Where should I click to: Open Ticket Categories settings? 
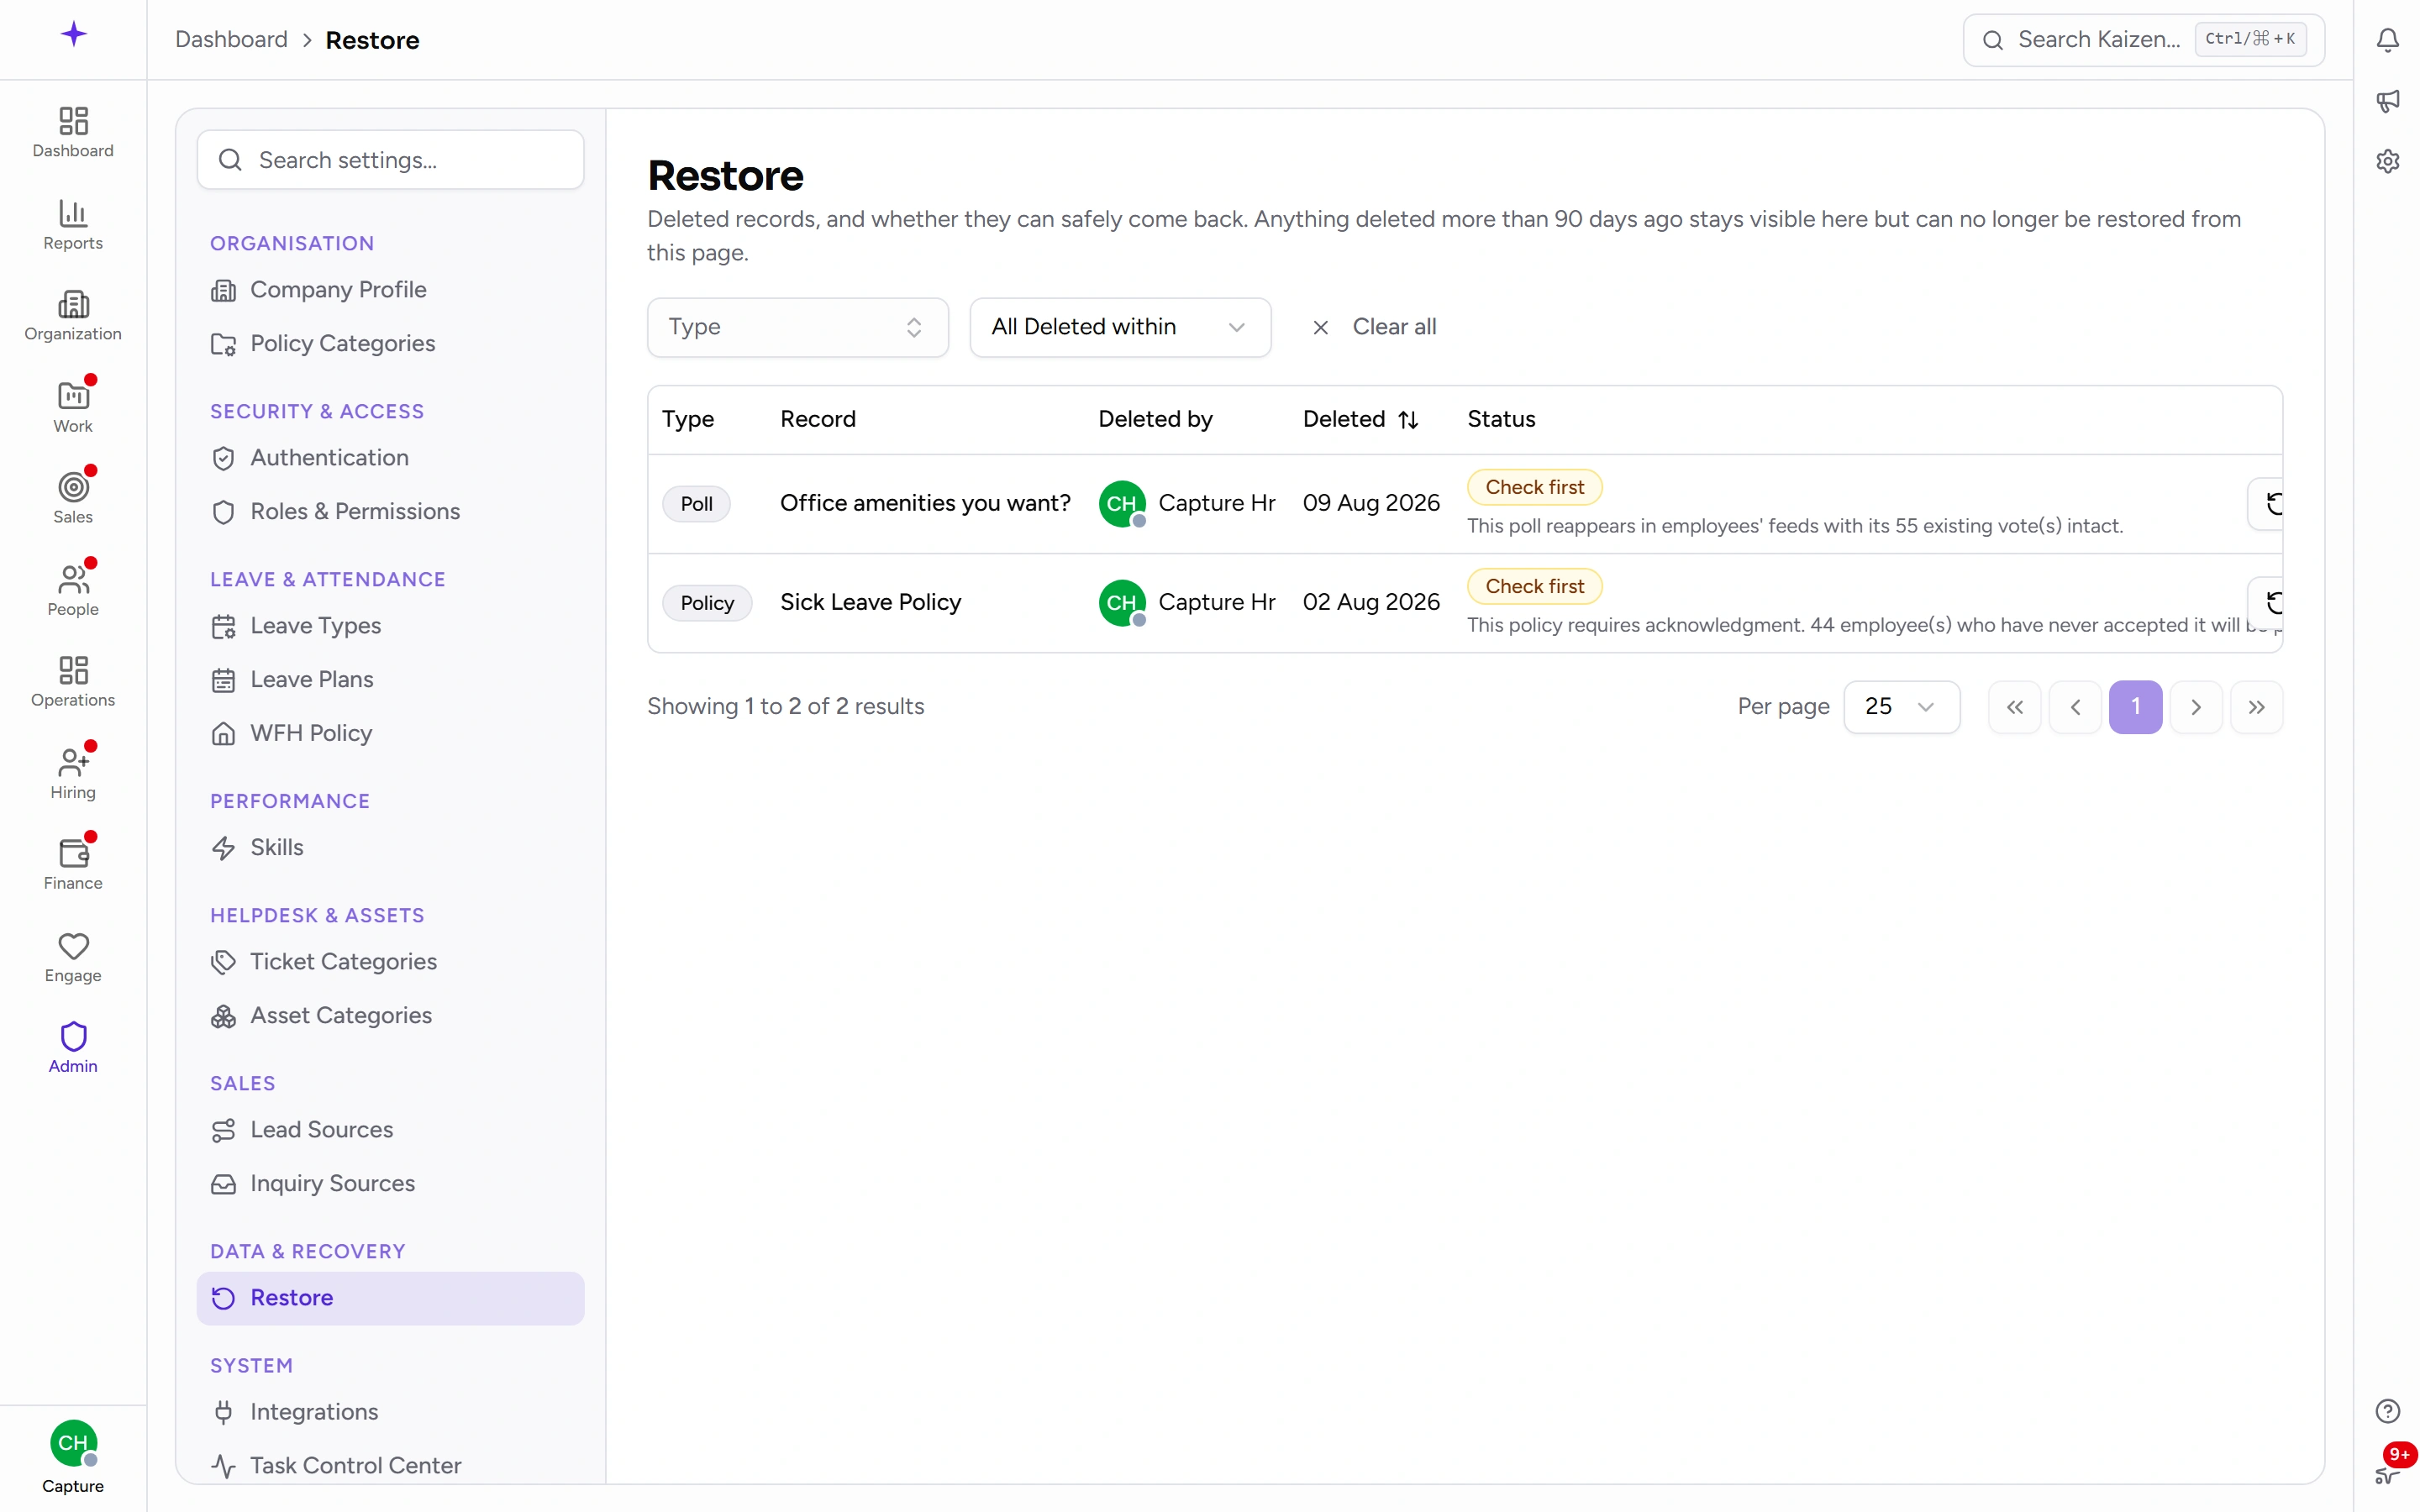390,962
